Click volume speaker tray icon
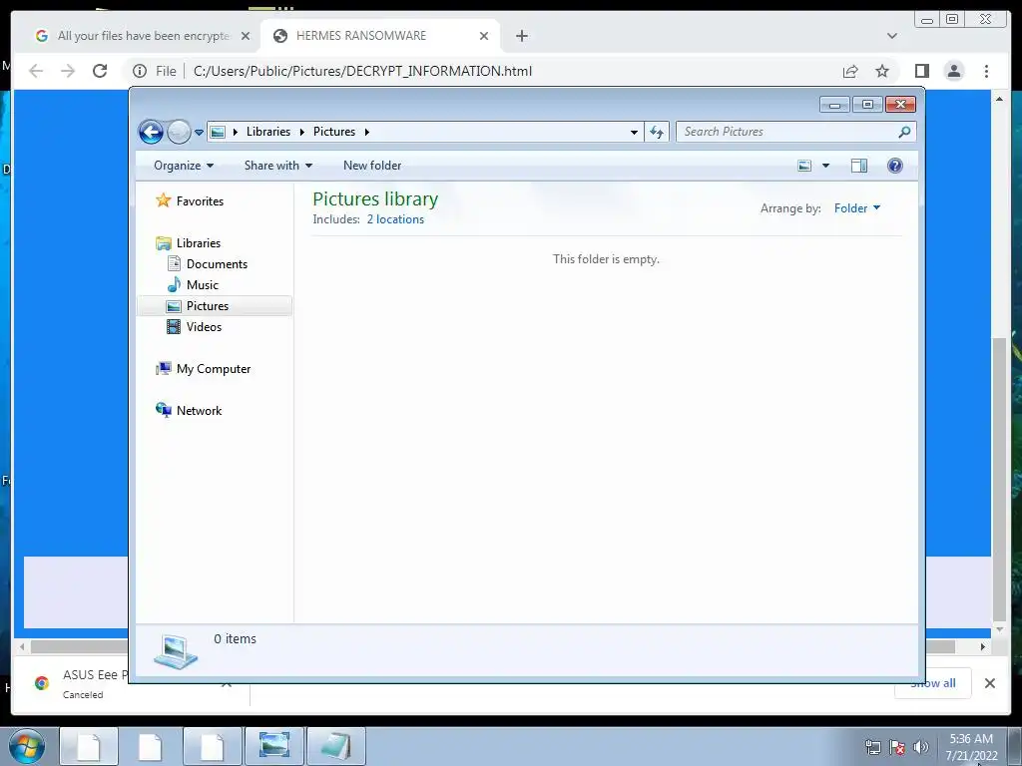Image resolution: width=1022 pixels, height=766 pixels. point(920,746)
